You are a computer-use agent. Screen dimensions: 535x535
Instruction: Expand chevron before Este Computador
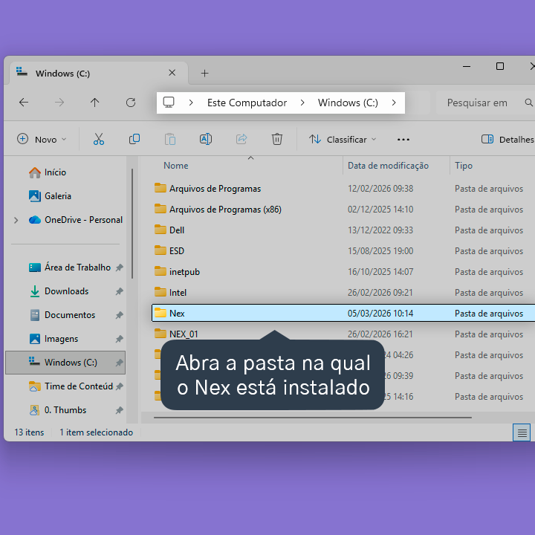[x=191, y=103]
